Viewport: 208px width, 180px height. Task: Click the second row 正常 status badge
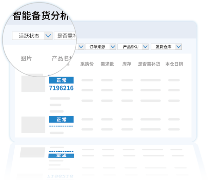point(61,119)
